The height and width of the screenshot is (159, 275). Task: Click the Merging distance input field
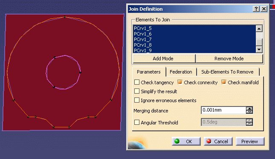click(x=223, y=110)
